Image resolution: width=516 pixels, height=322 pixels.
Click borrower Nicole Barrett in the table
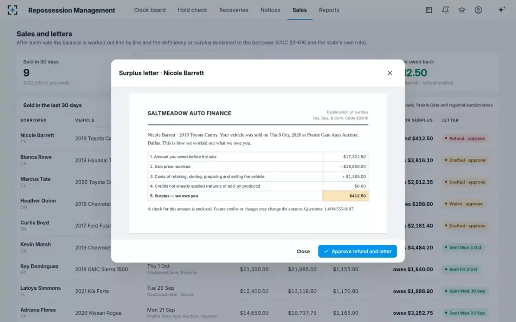[x=37, y=135]
